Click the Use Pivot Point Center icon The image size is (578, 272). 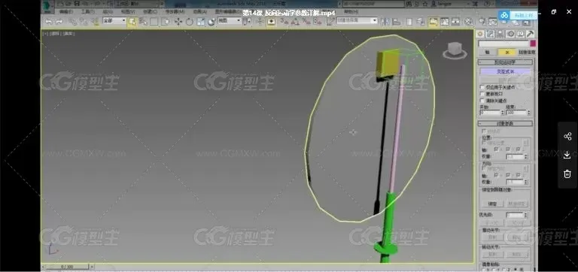tap(247, 22)
